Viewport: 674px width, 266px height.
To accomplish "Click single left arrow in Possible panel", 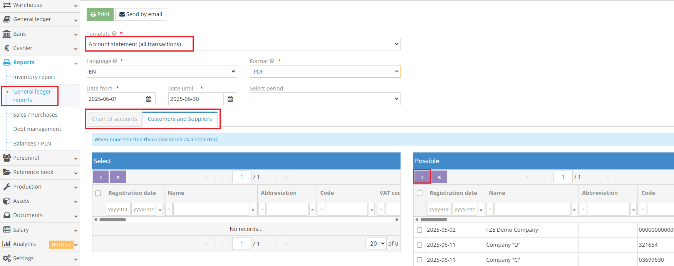I will 422,177.
